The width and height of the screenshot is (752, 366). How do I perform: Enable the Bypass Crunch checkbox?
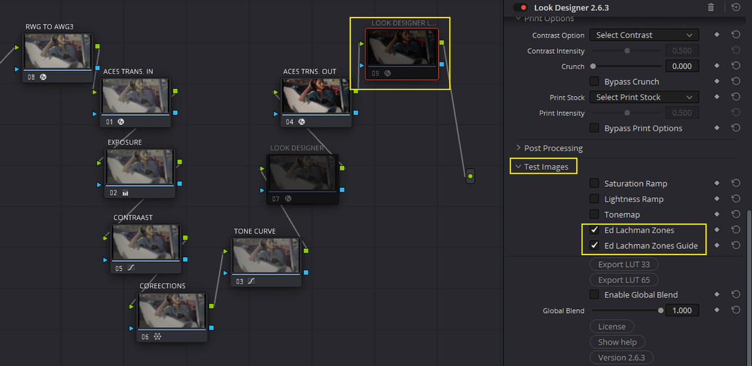point(595,82)
